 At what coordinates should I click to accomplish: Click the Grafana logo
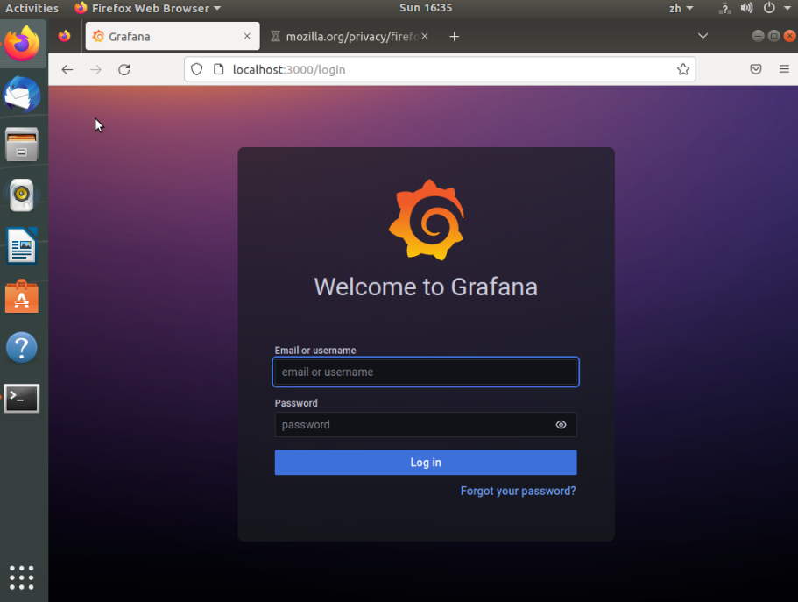click(427, 220)
